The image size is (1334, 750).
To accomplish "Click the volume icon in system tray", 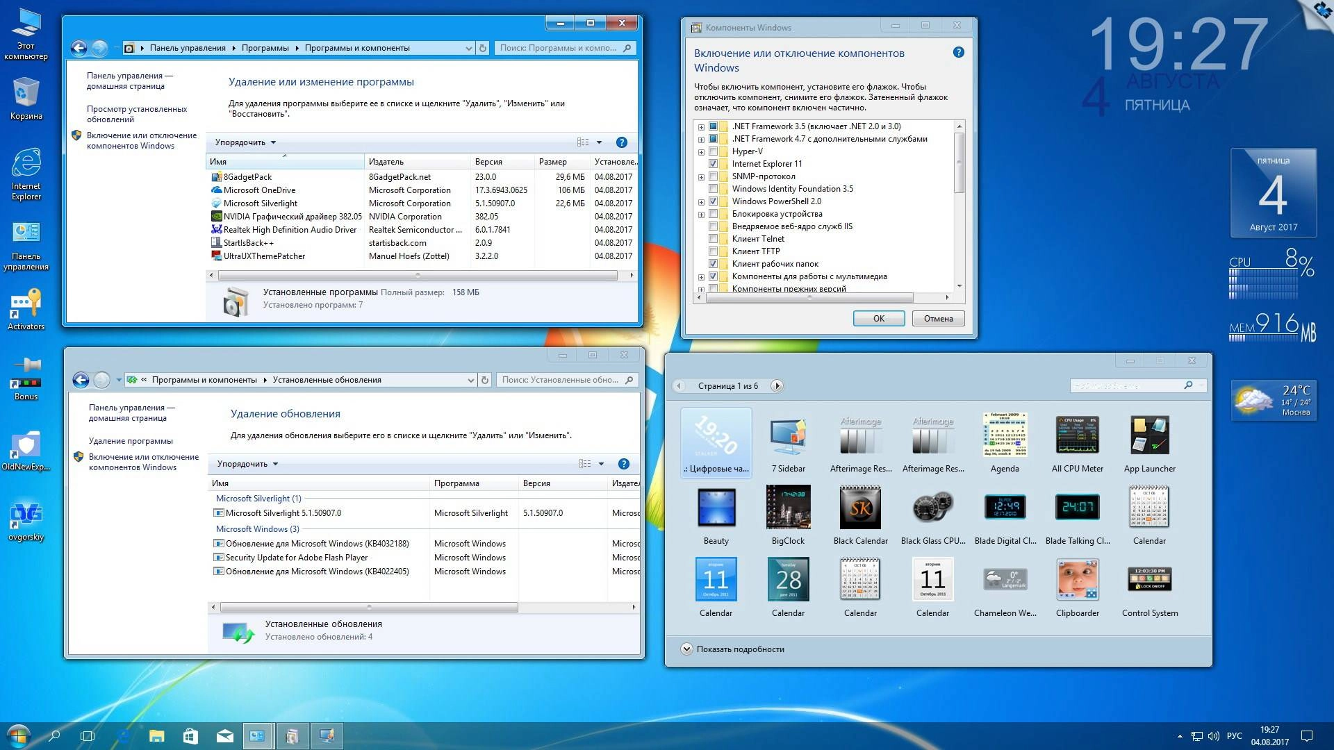I will [1214, 736].
